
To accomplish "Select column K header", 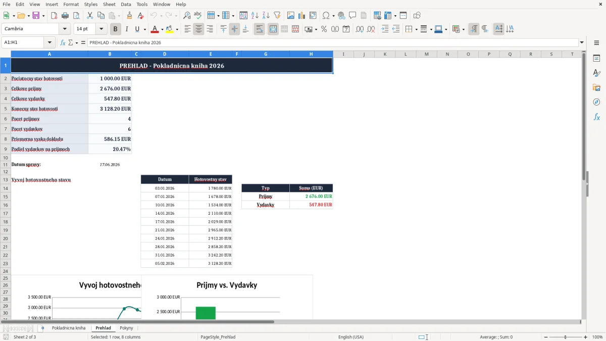I will point(385,54).
